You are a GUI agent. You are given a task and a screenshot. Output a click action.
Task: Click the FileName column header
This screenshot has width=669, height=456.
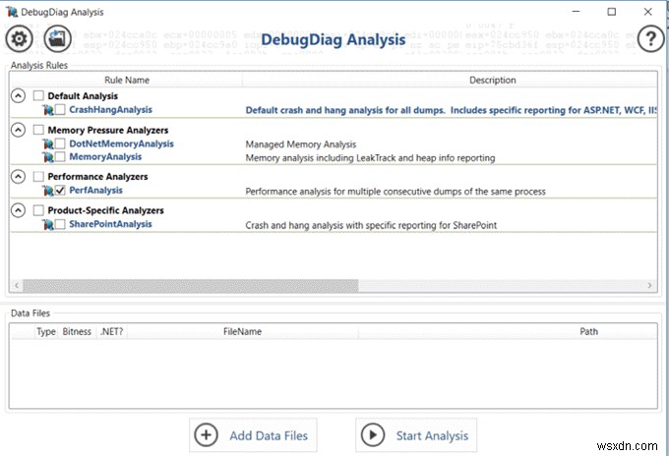[x=242, y=332]
